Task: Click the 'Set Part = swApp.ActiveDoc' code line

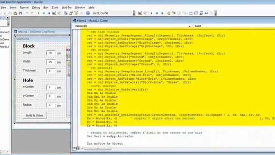Action: [x=110, y=136]
